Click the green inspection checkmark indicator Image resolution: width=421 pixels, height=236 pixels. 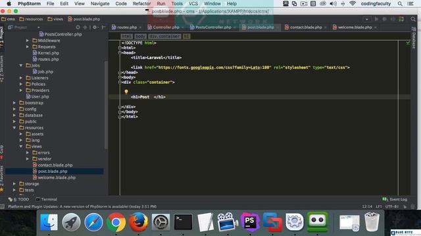tap(408, 43)
